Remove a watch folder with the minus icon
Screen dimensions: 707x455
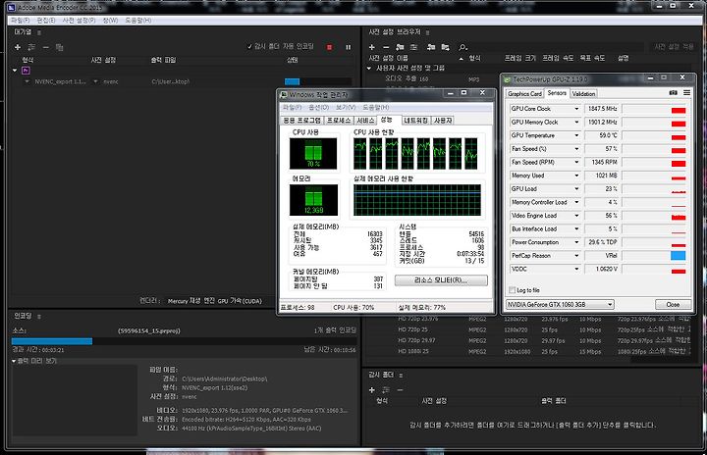[400, 389]
